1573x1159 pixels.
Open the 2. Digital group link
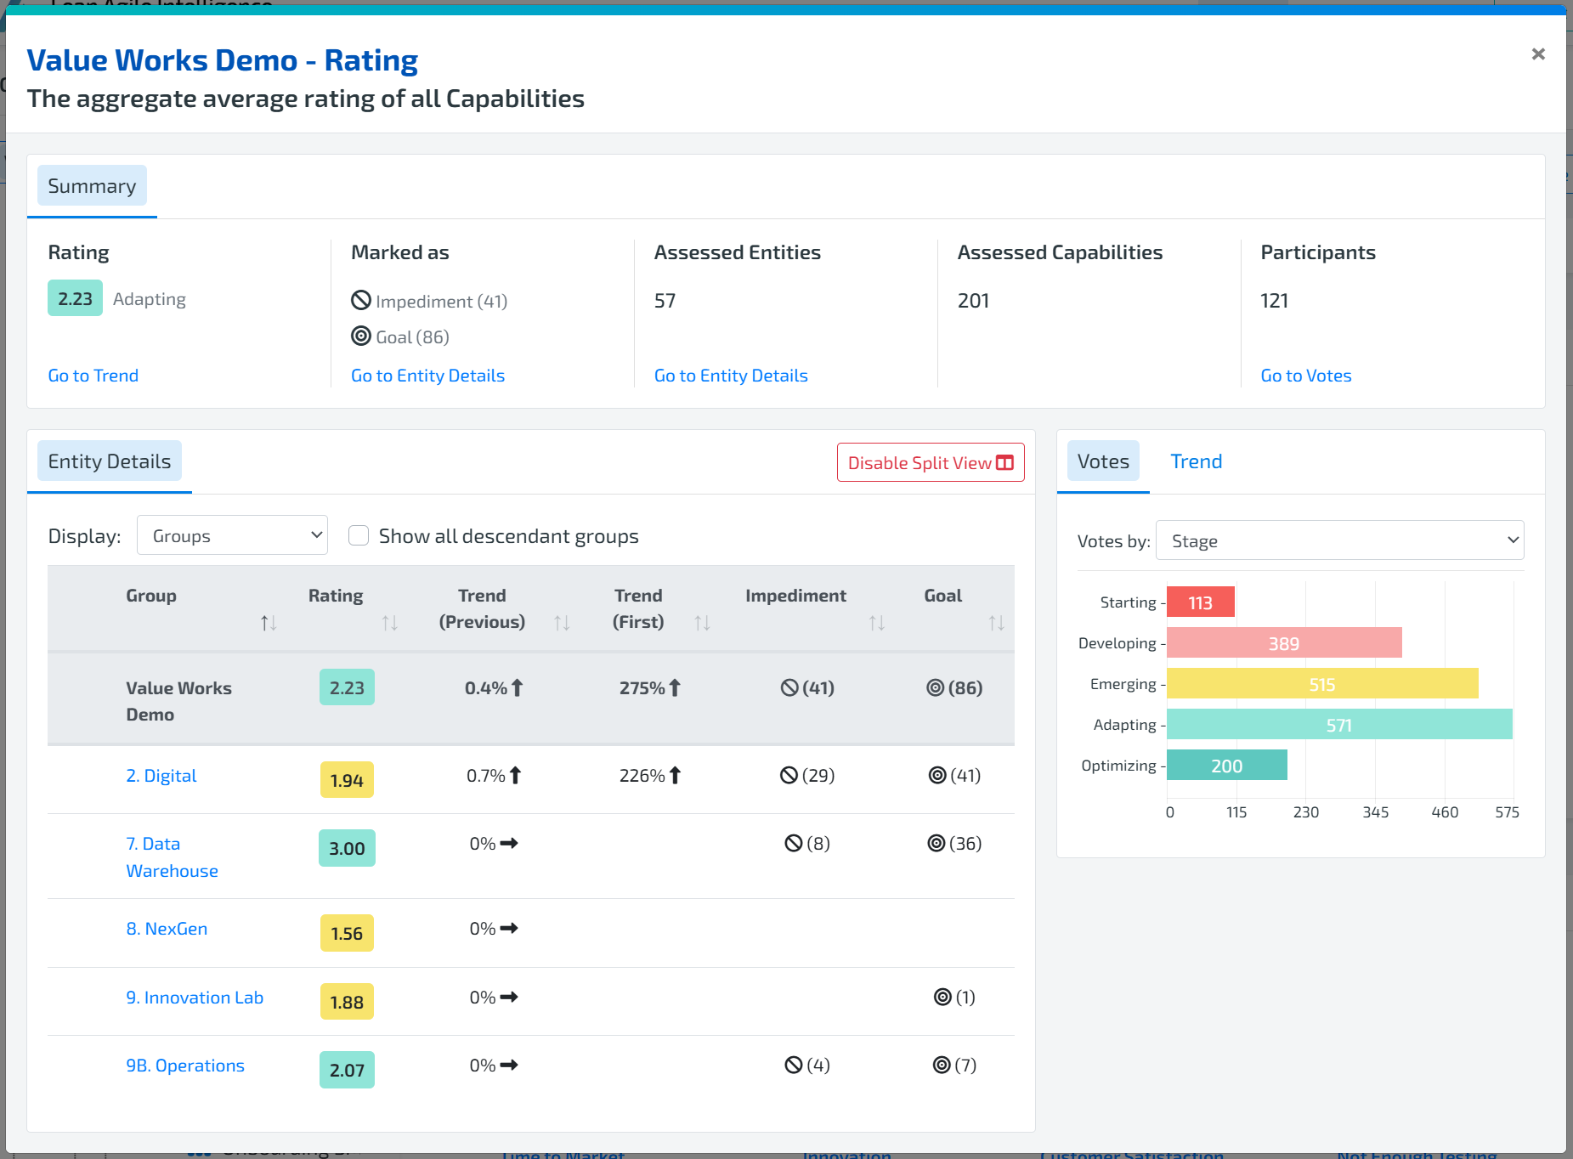click(161, 776)
